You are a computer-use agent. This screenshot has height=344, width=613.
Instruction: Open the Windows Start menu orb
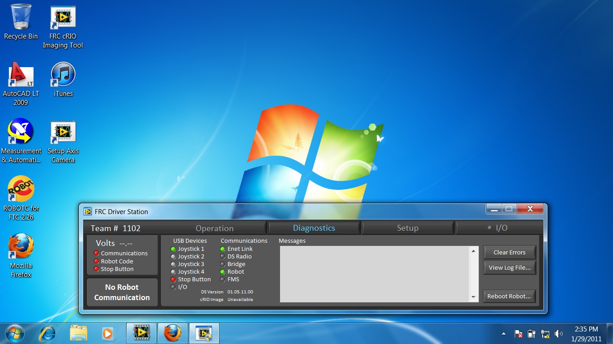(15, 333)
